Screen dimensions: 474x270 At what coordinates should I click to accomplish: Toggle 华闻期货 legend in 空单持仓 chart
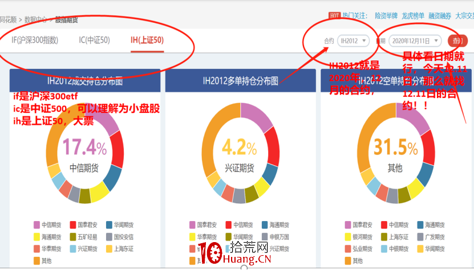(431, 249)
